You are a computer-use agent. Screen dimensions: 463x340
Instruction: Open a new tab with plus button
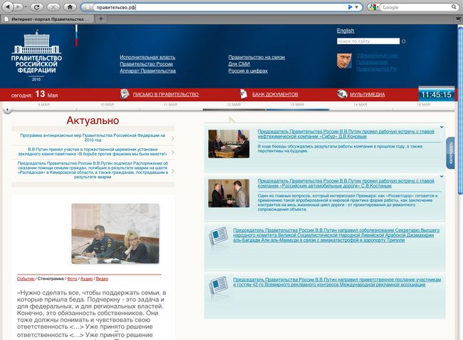pyautogui.click(x=100, y=19)
